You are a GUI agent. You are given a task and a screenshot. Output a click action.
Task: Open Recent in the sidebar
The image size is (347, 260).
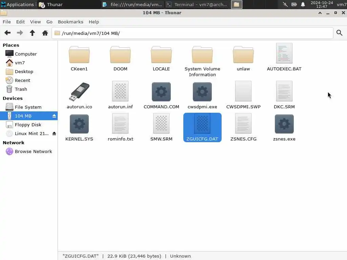point(29,81)
